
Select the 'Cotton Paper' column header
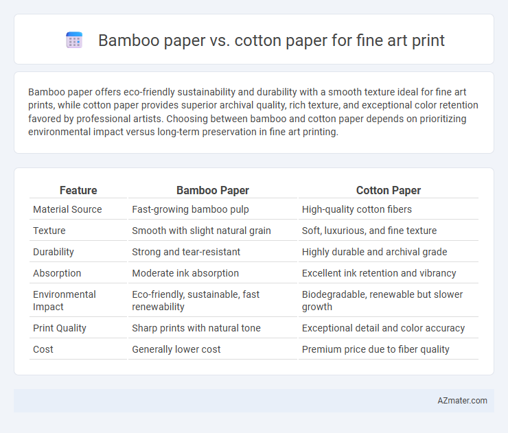[x=388, y=191]
